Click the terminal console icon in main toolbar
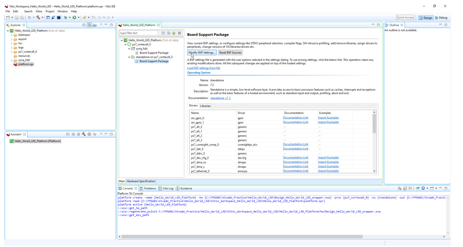Viewport: 463px width, 247px height. [59, 17]
